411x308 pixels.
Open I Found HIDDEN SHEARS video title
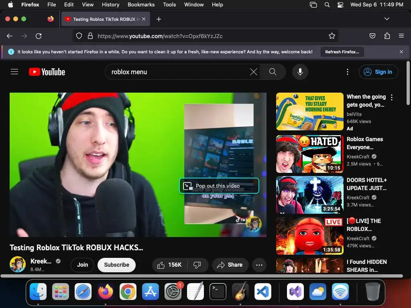tap(367, 266)
